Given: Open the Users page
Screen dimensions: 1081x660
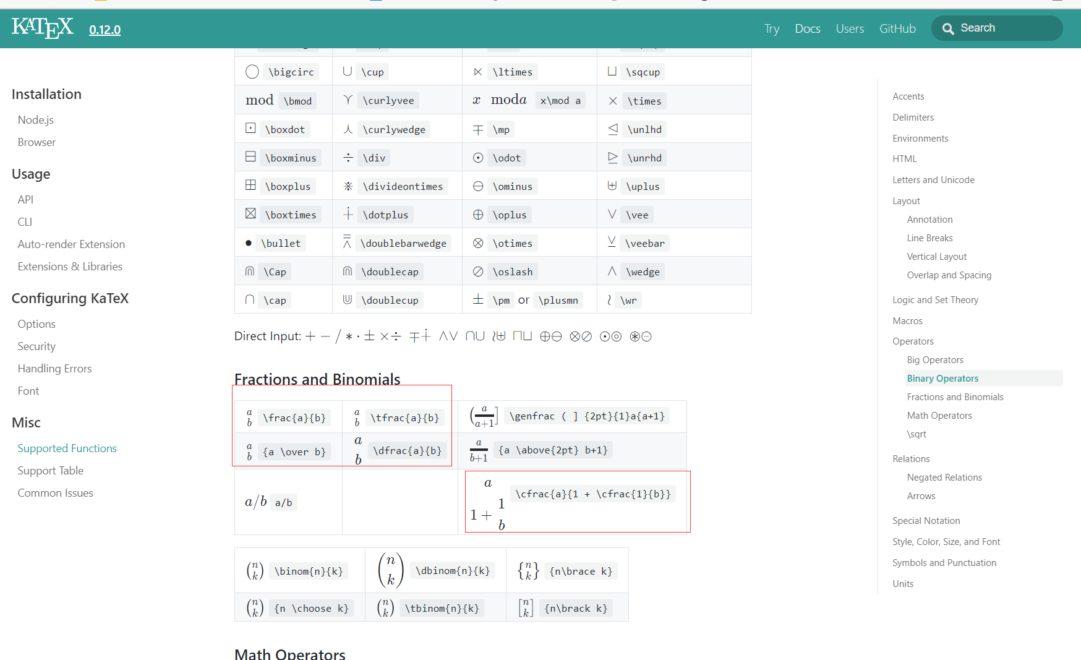Looking at the screenshot, I should [850, 28].
